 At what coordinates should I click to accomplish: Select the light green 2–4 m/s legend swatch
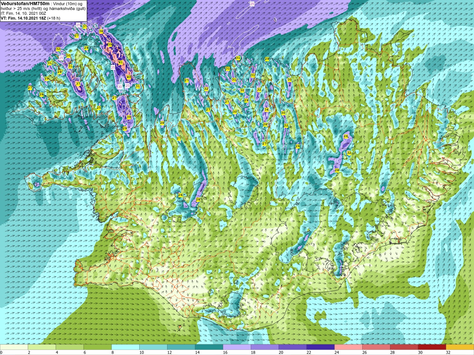[42, 347]
